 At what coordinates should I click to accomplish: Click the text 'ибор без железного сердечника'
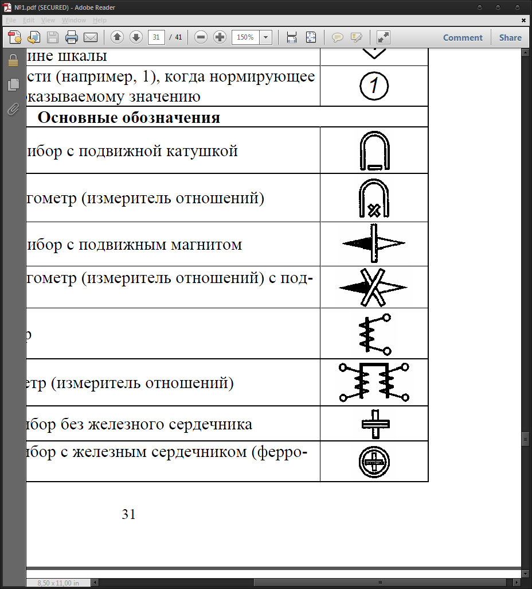click(139, 424)
